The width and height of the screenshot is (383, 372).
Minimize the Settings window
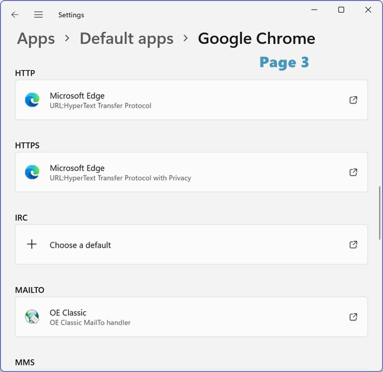314,10
